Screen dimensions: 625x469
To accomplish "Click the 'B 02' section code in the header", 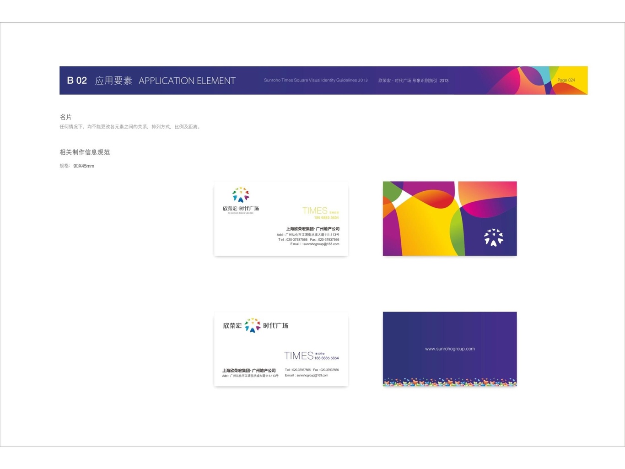I will click(77, 81).
